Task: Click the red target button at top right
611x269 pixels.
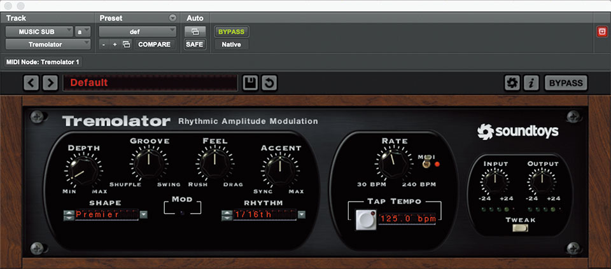Action: (x=602, y=32)
